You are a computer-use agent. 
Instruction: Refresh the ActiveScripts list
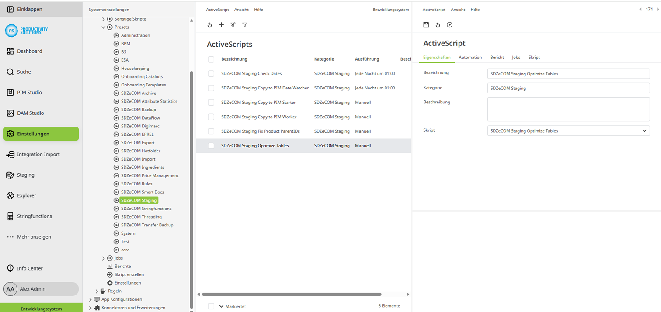(209, 25)
